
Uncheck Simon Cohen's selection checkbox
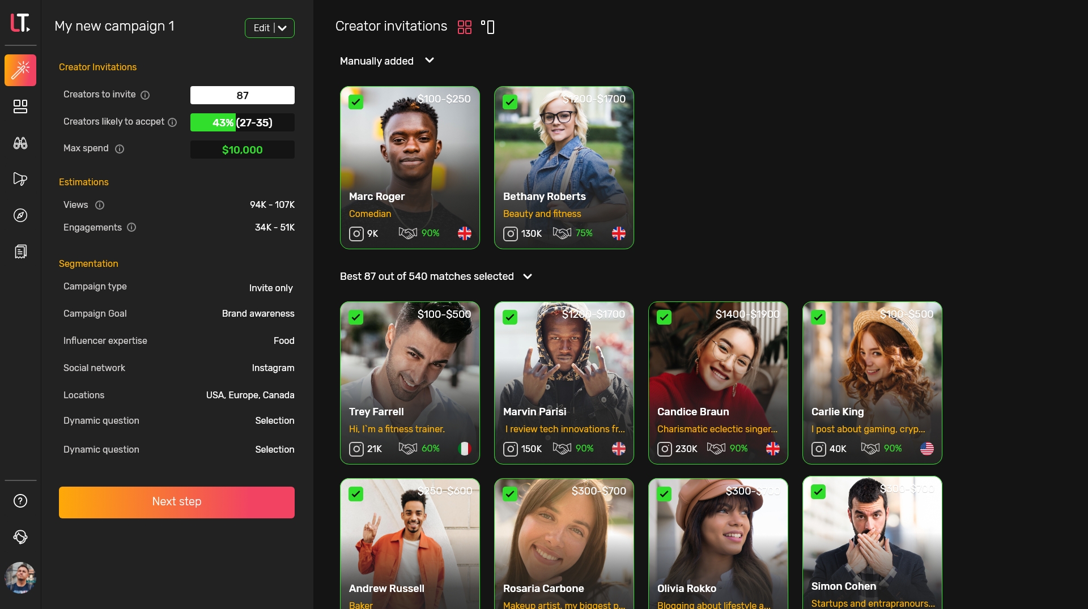click(818, 492)
